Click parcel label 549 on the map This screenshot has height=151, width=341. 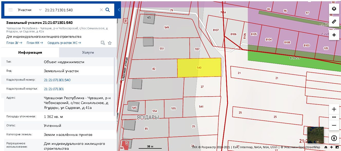click(167, 27)
